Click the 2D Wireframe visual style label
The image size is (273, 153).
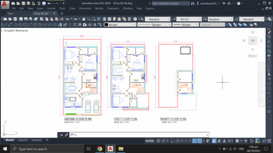[19, 31]
